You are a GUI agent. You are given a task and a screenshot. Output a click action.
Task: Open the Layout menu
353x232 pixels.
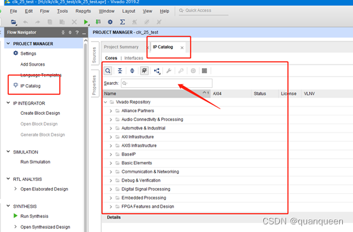pyautogui.click(x=129, y=11)
